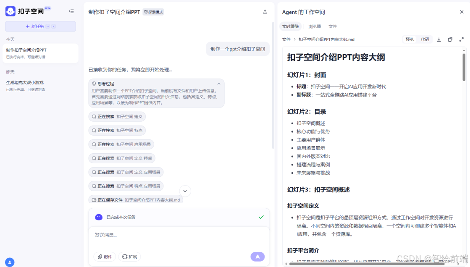Click the green checkmark icon of completed task

click(x=261, y=217)
